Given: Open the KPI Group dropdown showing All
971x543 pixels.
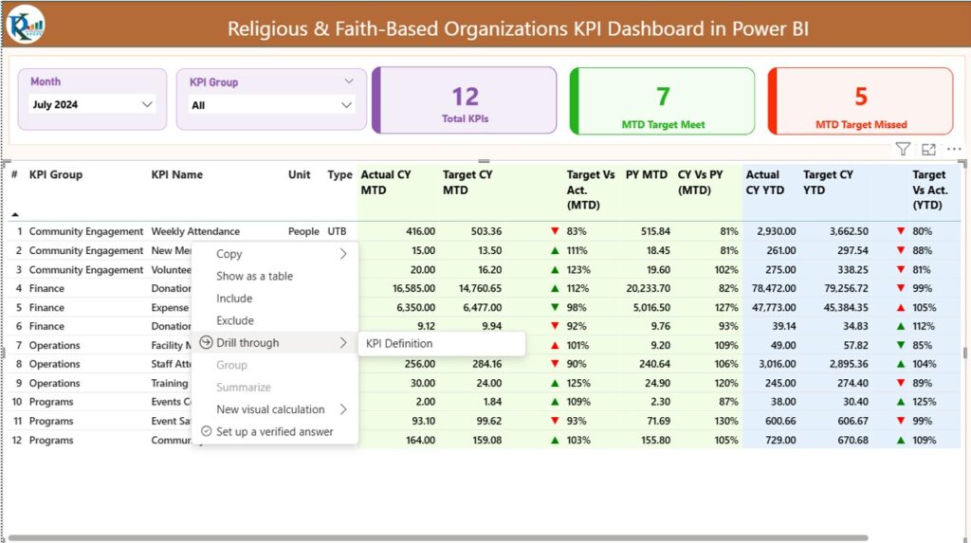Looking at the screenshot, I should click(271, 105).
